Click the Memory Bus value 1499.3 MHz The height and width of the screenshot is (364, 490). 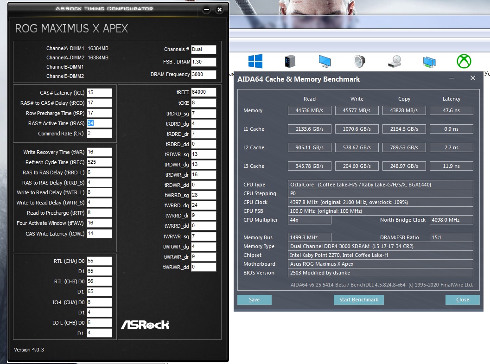(309, 237)
